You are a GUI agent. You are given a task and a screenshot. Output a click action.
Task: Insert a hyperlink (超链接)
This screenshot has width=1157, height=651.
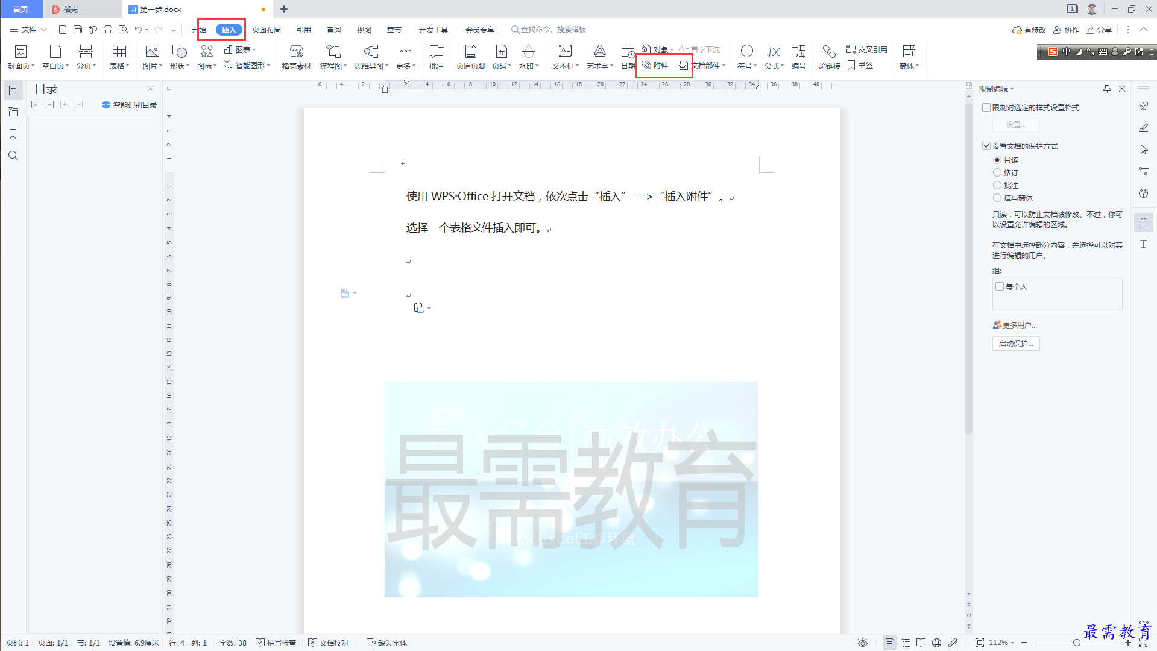coord(829,57)
